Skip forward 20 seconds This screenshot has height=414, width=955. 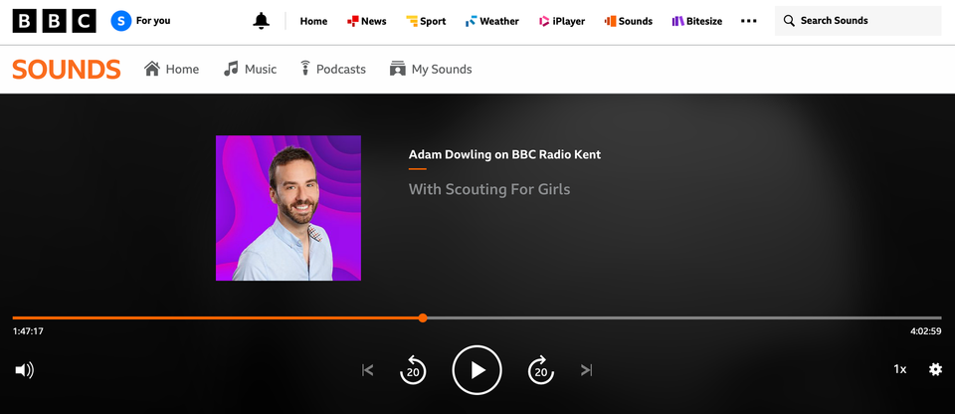[x=541, y=370]
